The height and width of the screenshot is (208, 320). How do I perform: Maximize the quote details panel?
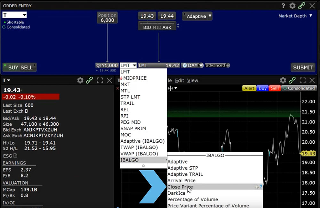[x=100, y=80]
